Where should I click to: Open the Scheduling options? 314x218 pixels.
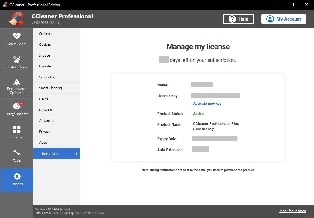47,77
